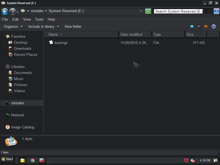Click the muted volume tray icon
This screenshot has width=220, height=165.
tap(193, 160)
